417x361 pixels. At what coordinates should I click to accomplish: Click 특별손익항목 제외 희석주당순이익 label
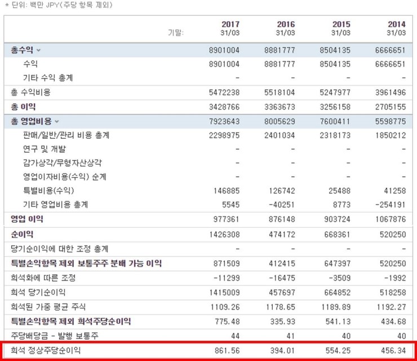click(71, 322)
